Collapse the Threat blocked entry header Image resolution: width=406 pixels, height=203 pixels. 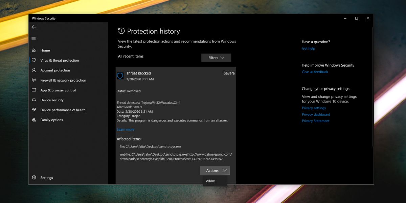[176, 76]
